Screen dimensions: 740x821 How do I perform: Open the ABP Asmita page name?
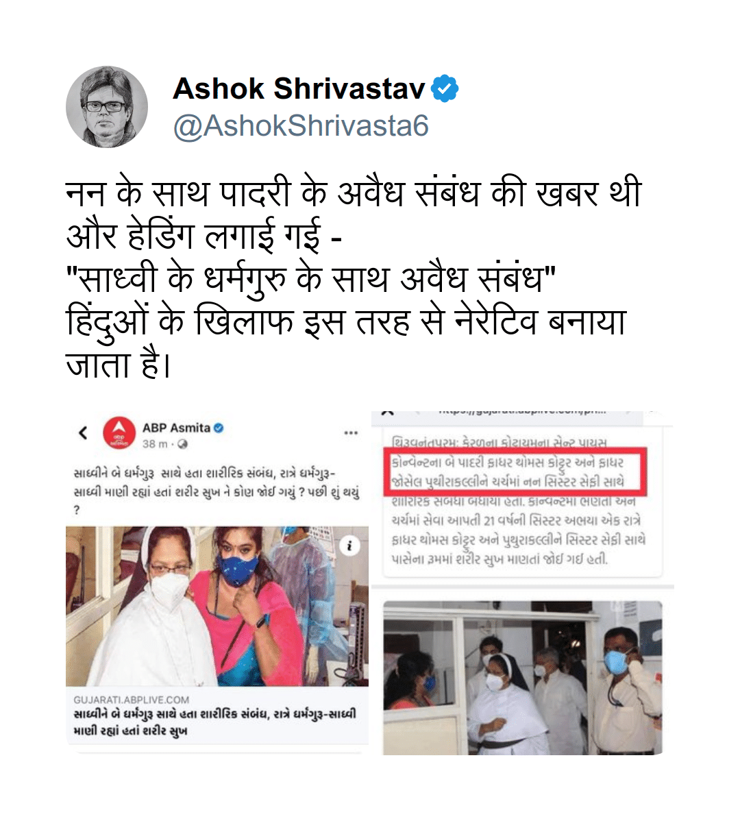pyautogui.click(x=176, y=428)
